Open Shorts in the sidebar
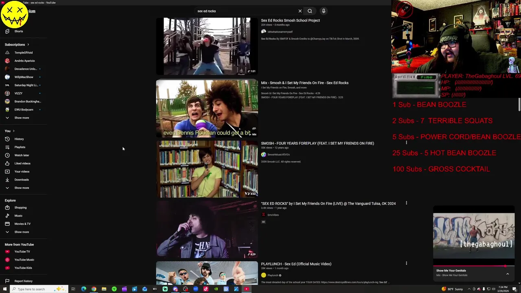 click(19, 31)
